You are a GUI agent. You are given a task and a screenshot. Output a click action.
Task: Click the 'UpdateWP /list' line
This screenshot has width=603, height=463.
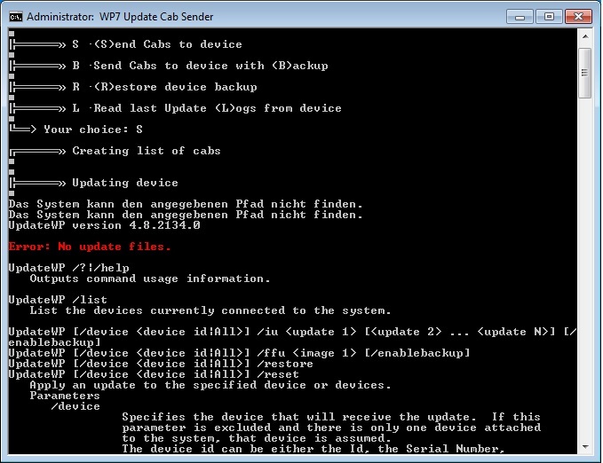[58, 300]
